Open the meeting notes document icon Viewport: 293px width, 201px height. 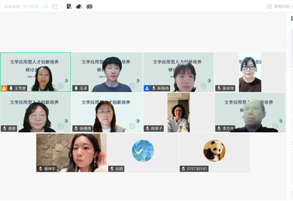point(69,6)
